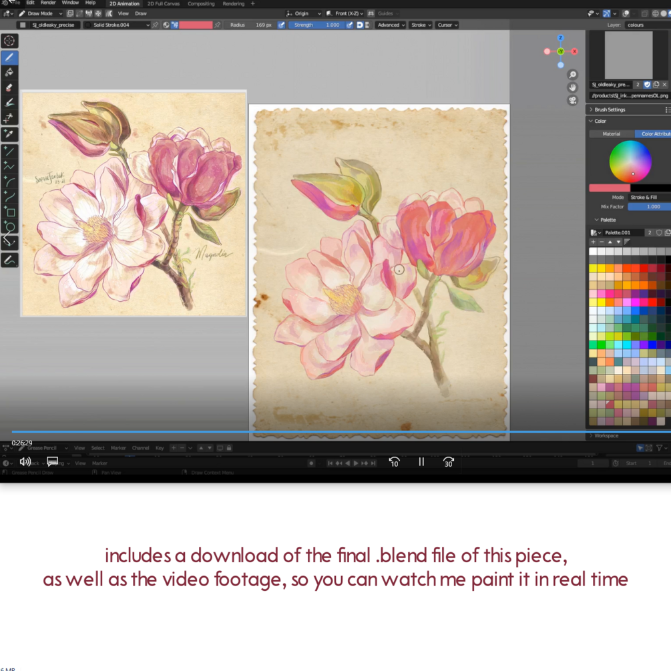
Task: Toggle viewport overlays
Action: [x=626, y=13]
